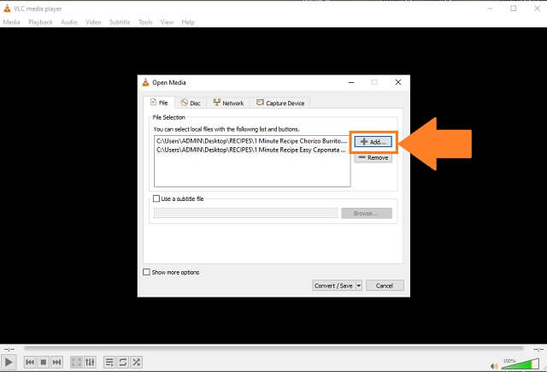547x372 pixels.
Task: Click Cancel in Open Media dialog
Action: pyautogui.click(x=385, y=286)
